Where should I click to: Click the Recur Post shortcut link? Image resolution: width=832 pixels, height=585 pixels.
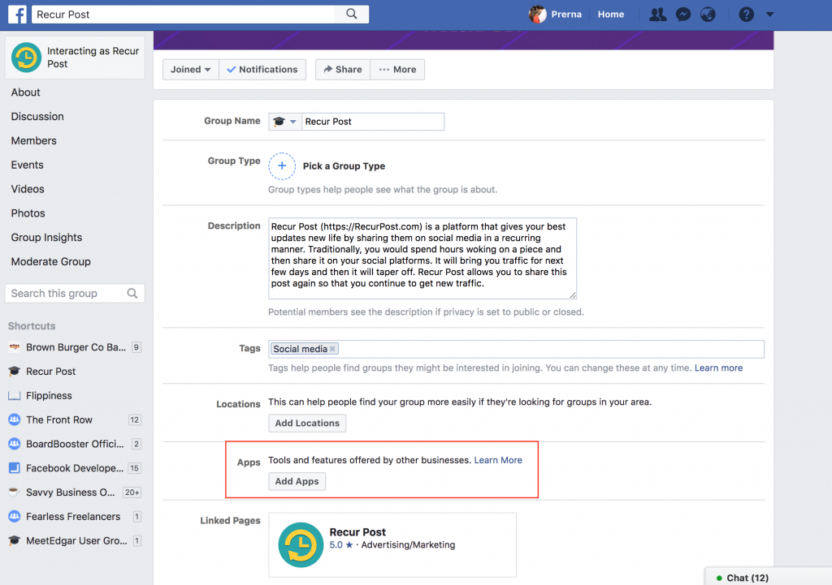coord(51,372)
